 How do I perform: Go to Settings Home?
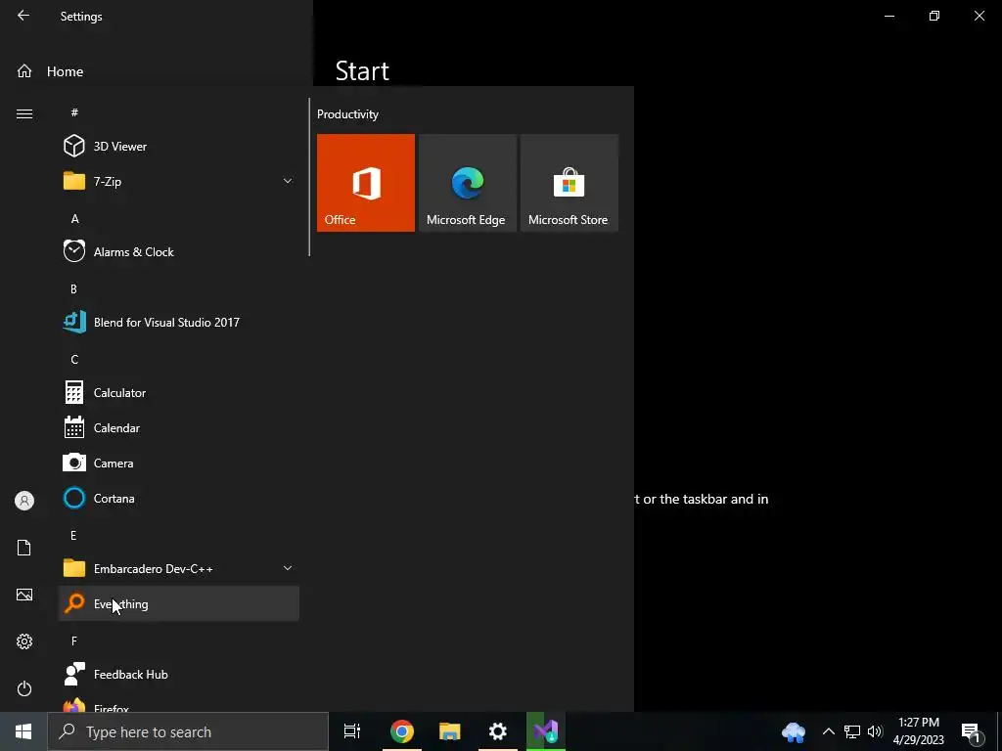click(x=50, y=71)
